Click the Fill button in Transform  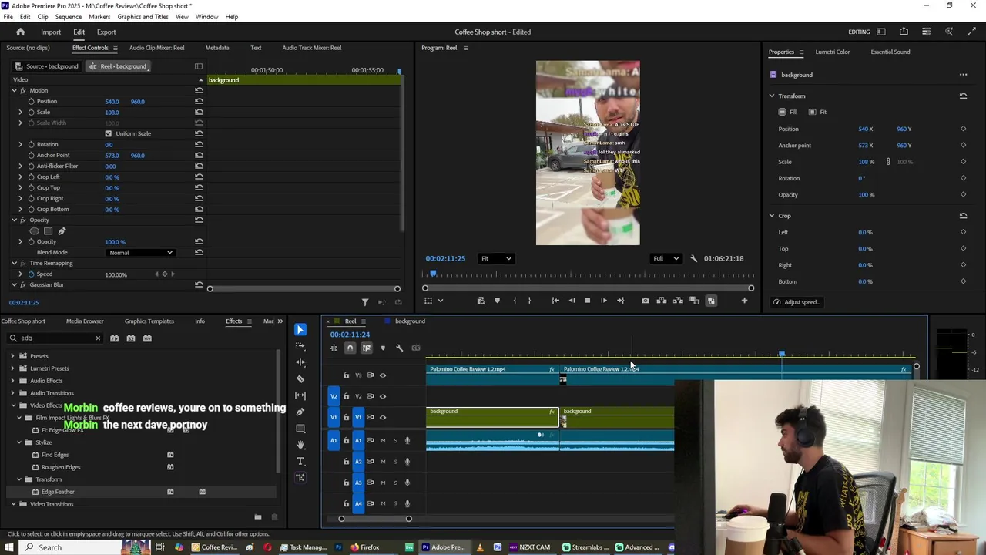tap(788, 113)
